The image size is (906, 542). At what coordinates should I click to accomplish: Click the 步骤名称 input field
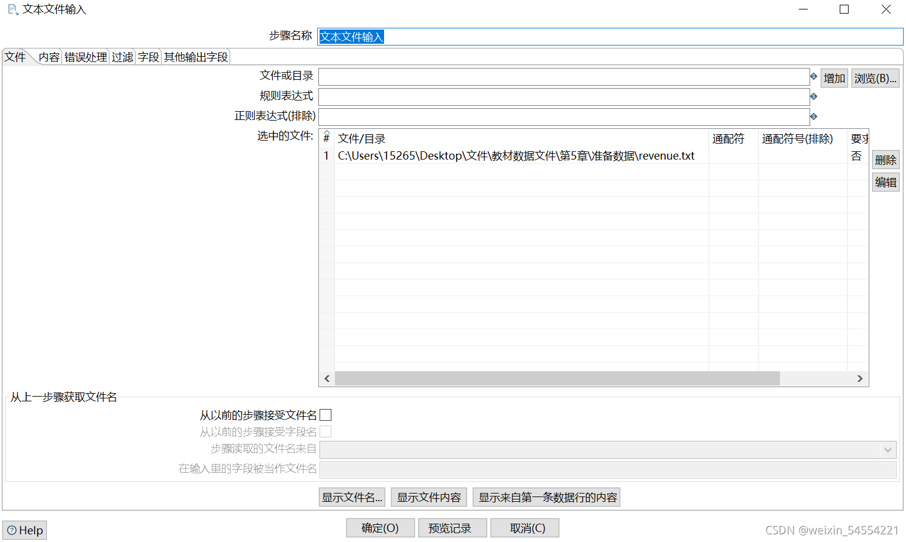pyautogui.click(x=610, y=37)
